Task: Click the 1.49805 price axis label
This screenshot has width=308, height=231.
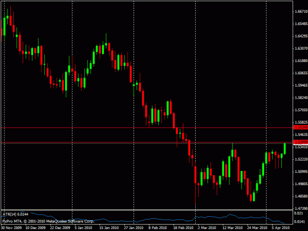Action: click(301, 184)
